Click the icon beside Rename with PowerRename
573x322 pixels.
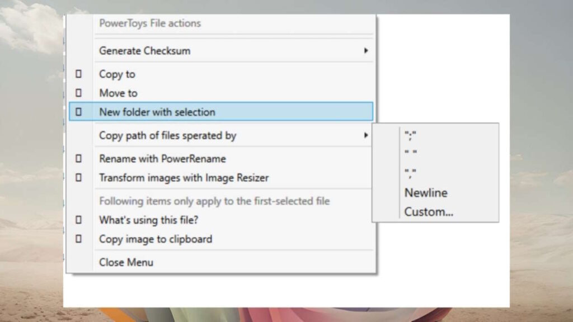click(78, 159)
